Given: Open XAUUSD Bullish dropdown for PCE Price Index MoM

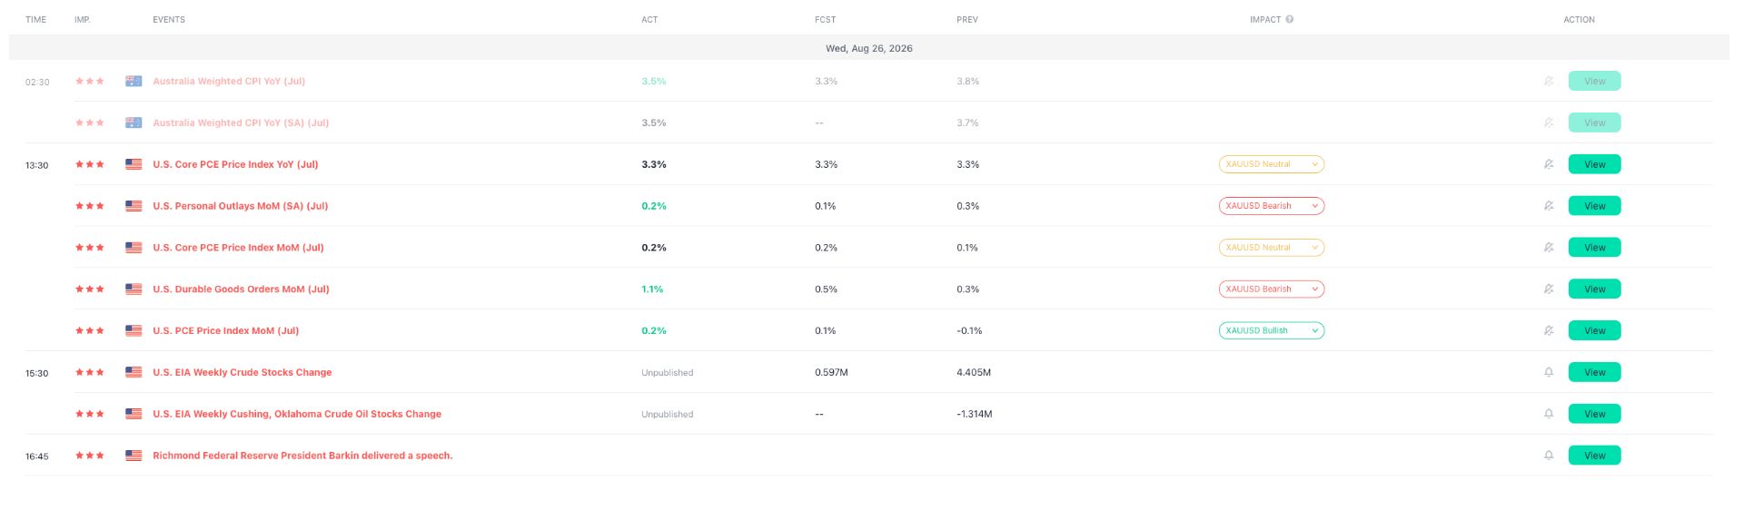Looking at the screenshot, I should 1272,331.
